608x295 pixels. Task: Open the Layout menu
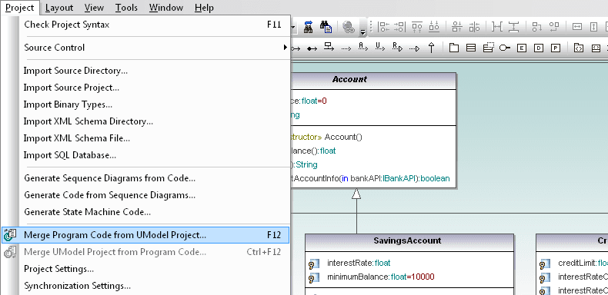click(x=59, y=8)
